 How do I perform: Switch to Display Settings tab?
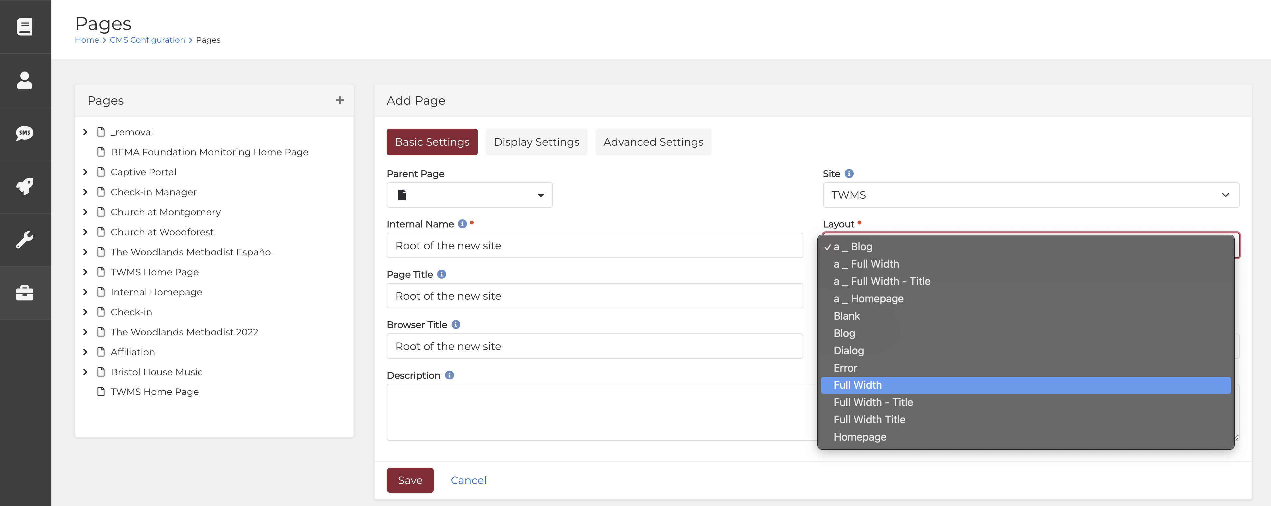click(x=536, y=142)
